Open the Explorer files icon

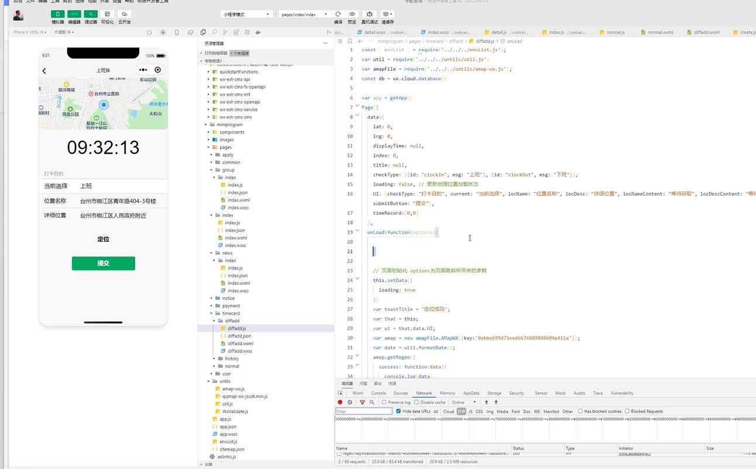pyautogui.click(x=203, y=32)
